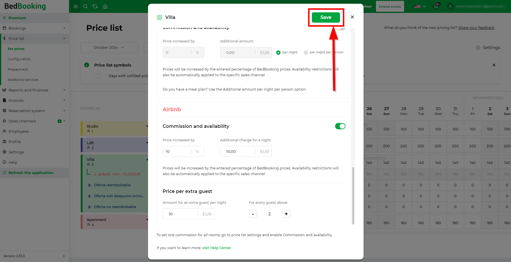Click the Refresh the application icon

click(x=5, y=173)
